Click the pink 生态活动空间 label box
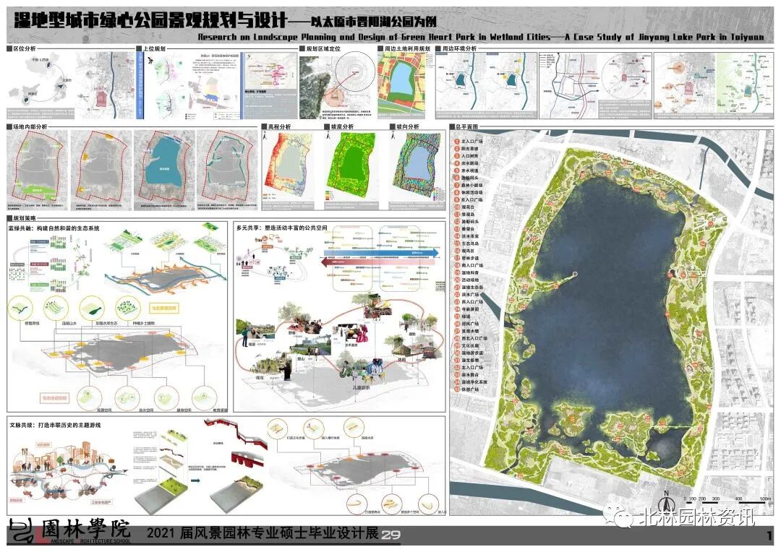Viewport: 781px width, 552px height. click(55, 399)
